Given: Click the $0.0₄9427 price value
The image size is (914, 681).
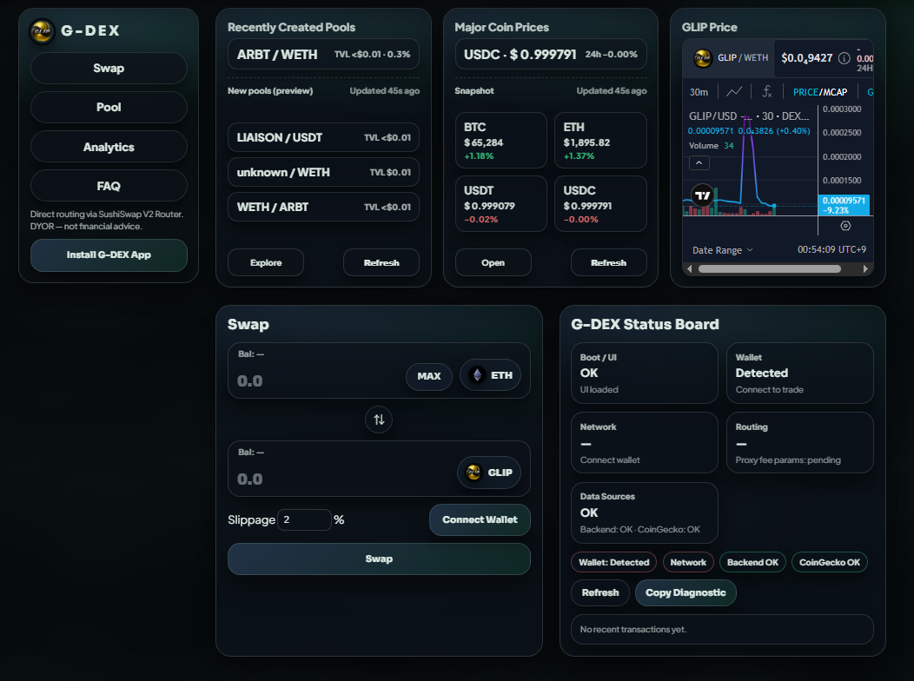Looking at the screenshot, I should [x=807, y=57].
